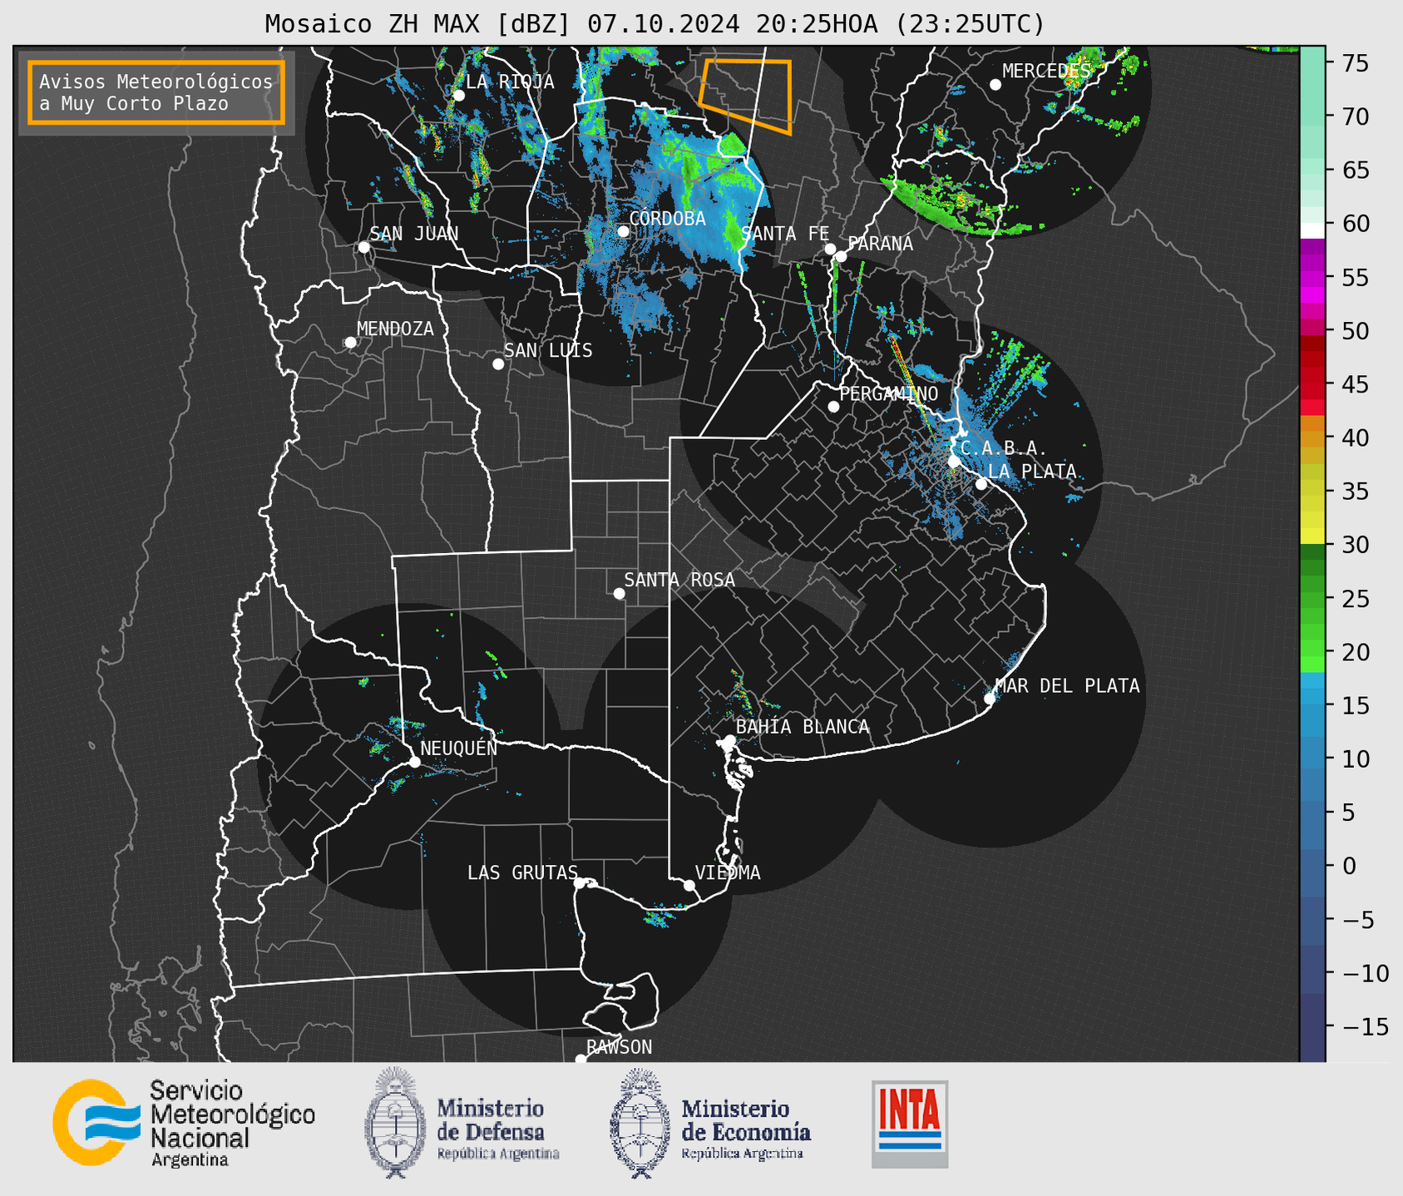1403x1196 pixels.
Task: Click the Avisos Meteorológicos legend box
Action: click(156, 92)
